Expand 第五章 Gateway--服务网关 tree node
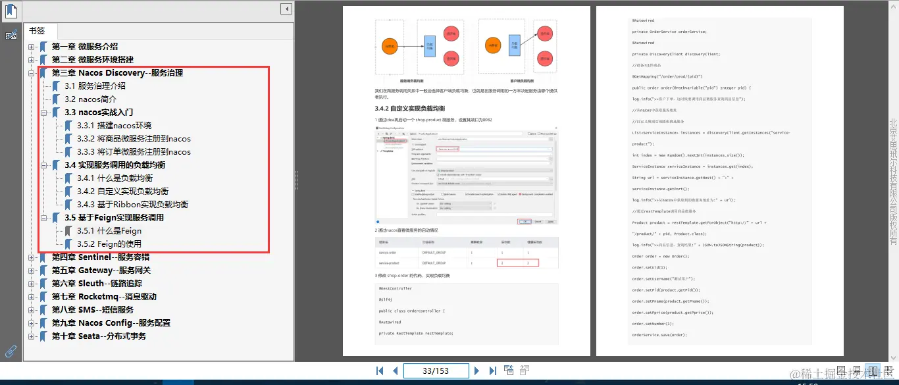Viewport: 899px width, 385px height. [32, 270]
